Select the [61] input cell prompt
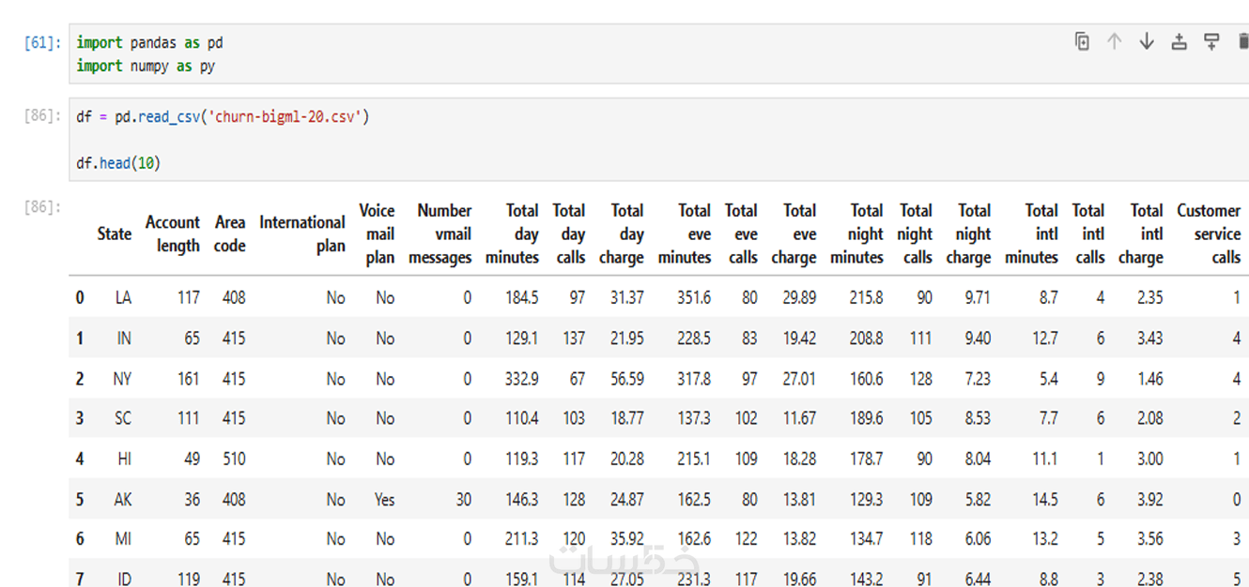This screenshot has width=1249, height=587. [43, 43]
